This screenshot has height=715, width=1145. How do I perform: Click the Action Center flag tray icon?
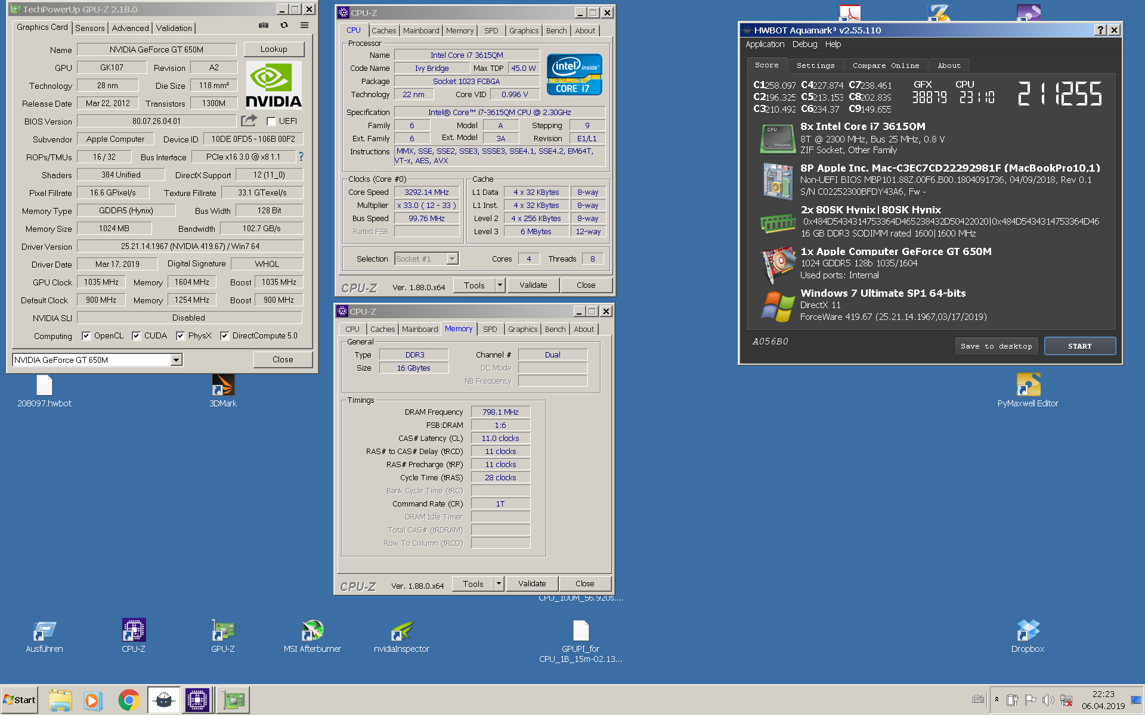tap(1030, 700)
